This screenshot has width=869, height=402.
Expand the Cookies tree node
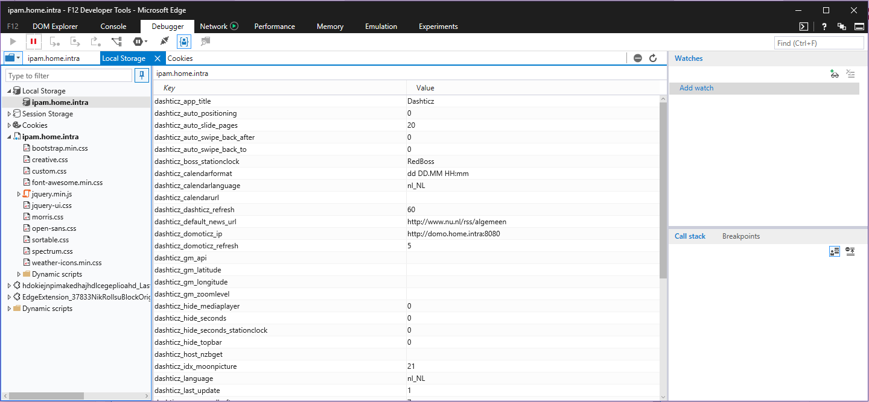tap(9, 125)
